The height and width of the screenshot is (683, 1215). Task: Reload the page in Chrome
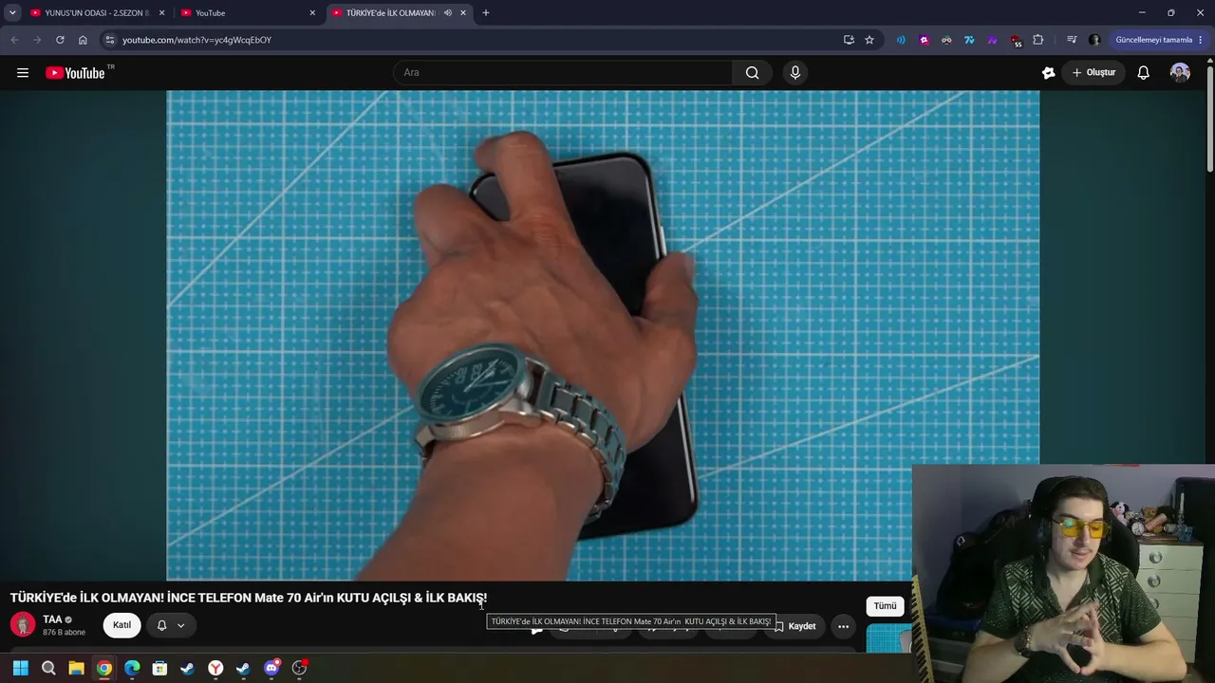coord(60,40)
